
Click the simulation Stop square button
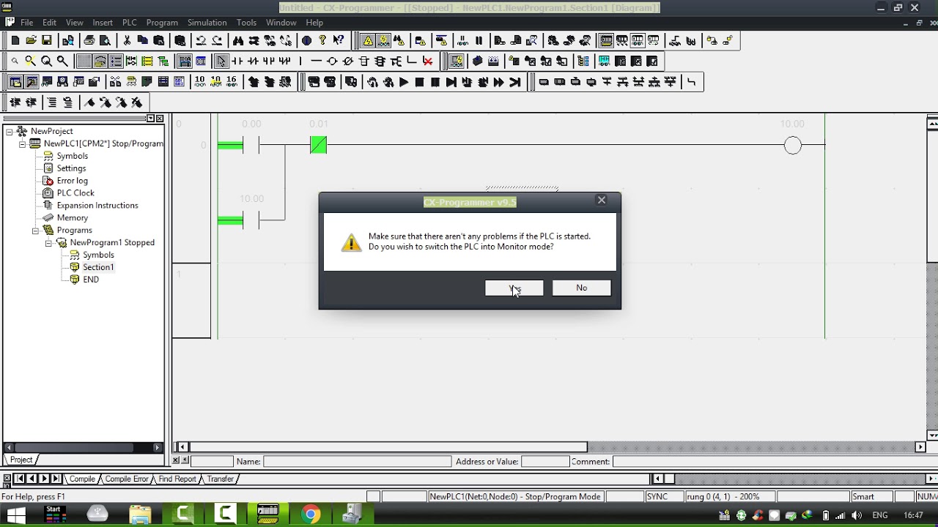(x=420, y=82)
